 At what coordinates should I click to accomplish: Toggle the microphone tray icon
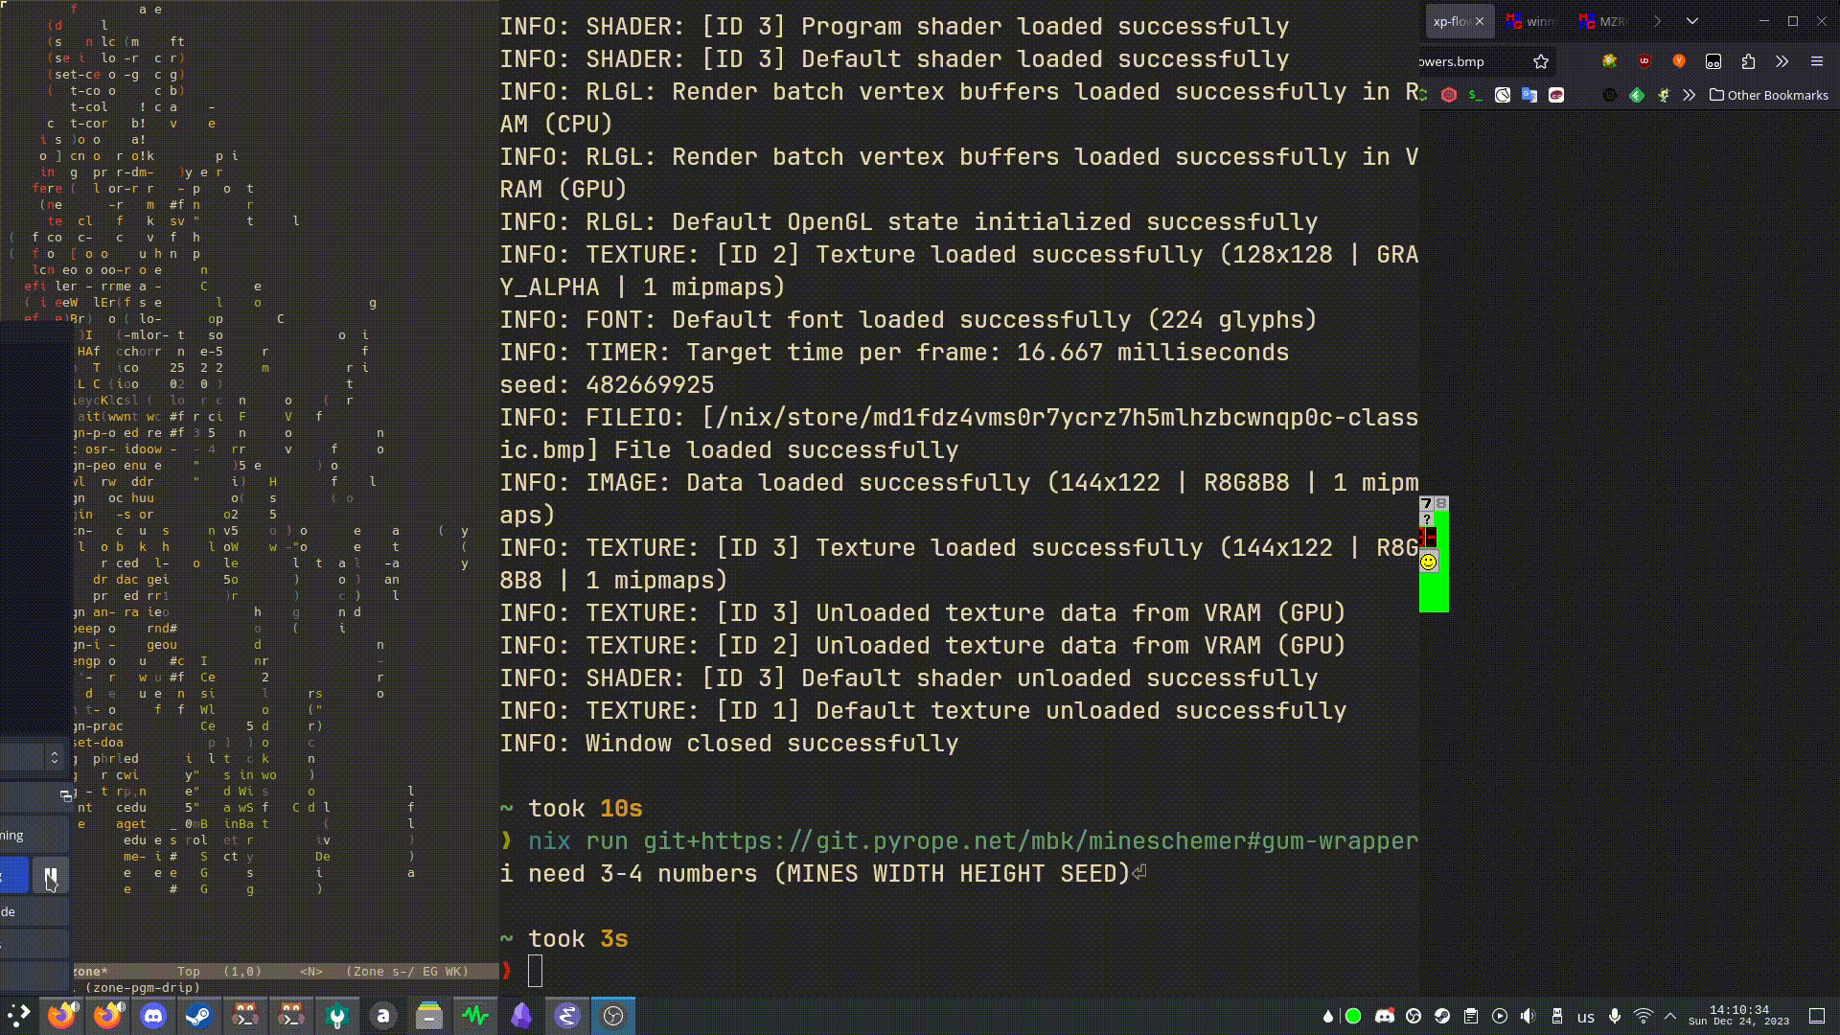coord(1615,1017)
